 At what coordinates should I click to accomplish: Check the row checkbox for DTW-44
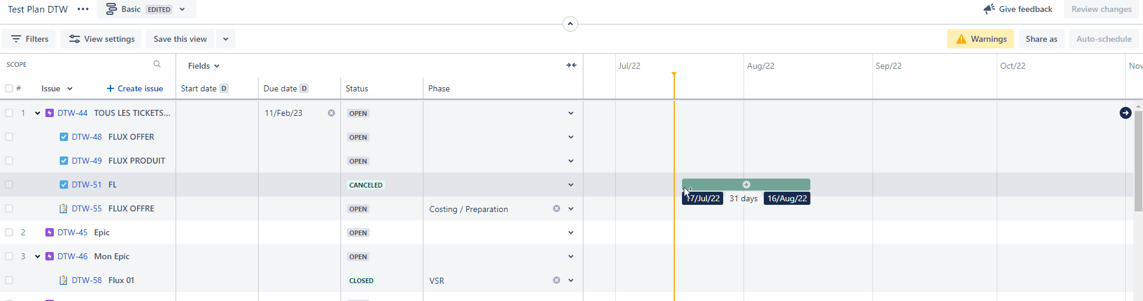pos(9,113)
